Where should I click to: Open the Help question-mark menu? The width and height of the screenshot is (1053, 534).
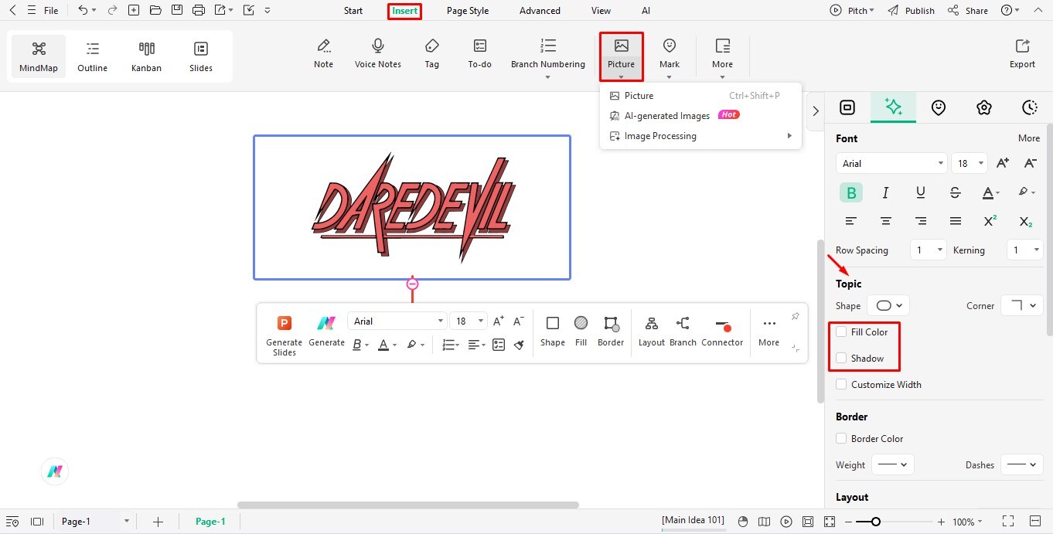click(1010, 11)
